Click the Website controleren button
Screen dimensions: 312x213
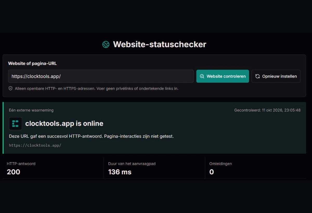click(223, 76)
